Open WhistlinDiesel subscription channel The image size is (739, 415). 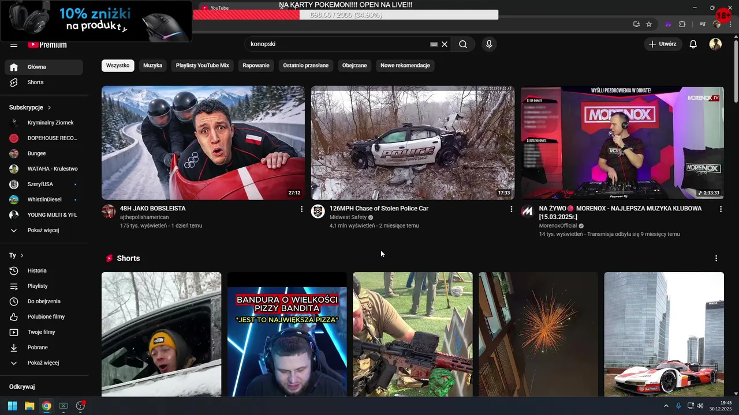tap(44, 199)
